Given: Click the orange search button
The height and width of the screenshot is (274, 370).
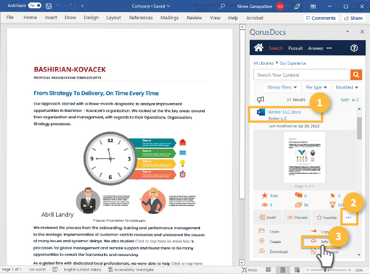Looking at the screenshot, I should [x=356, y=75].
